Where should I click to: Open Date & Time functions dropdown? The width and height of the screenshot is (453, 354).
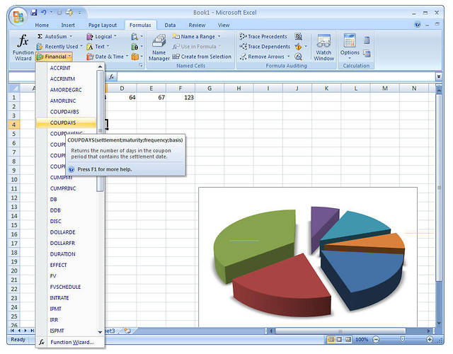pos(108,57)
